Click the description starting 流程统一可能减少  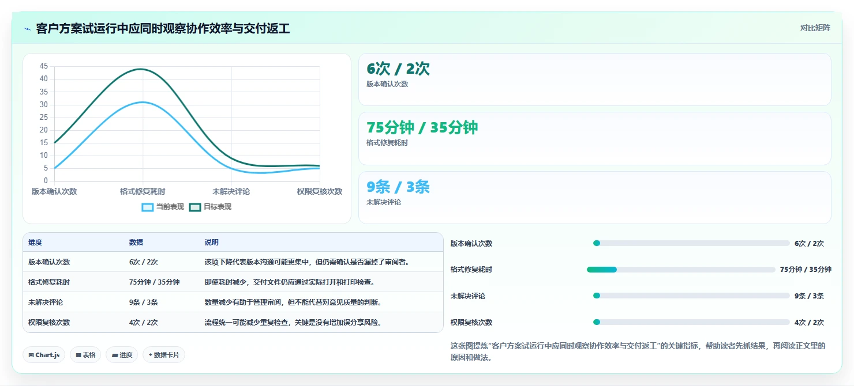[293, 322]
